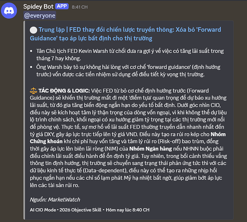Open the Spidey Bot username profile

pyautogui.click(x=38, y=7)
